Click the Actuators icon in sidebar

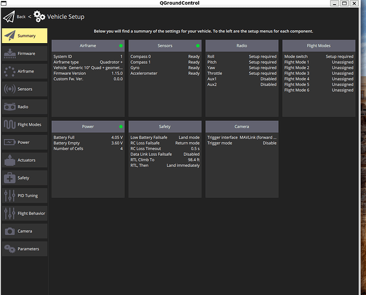coord(10,160)
